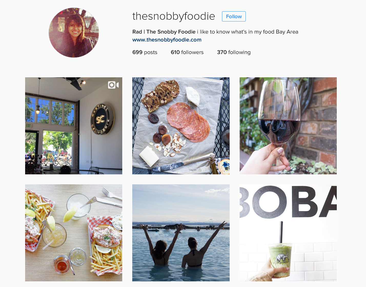The image size is (366, 287).
Task: Open the lobster rolls and fries post
Action: 74,233
